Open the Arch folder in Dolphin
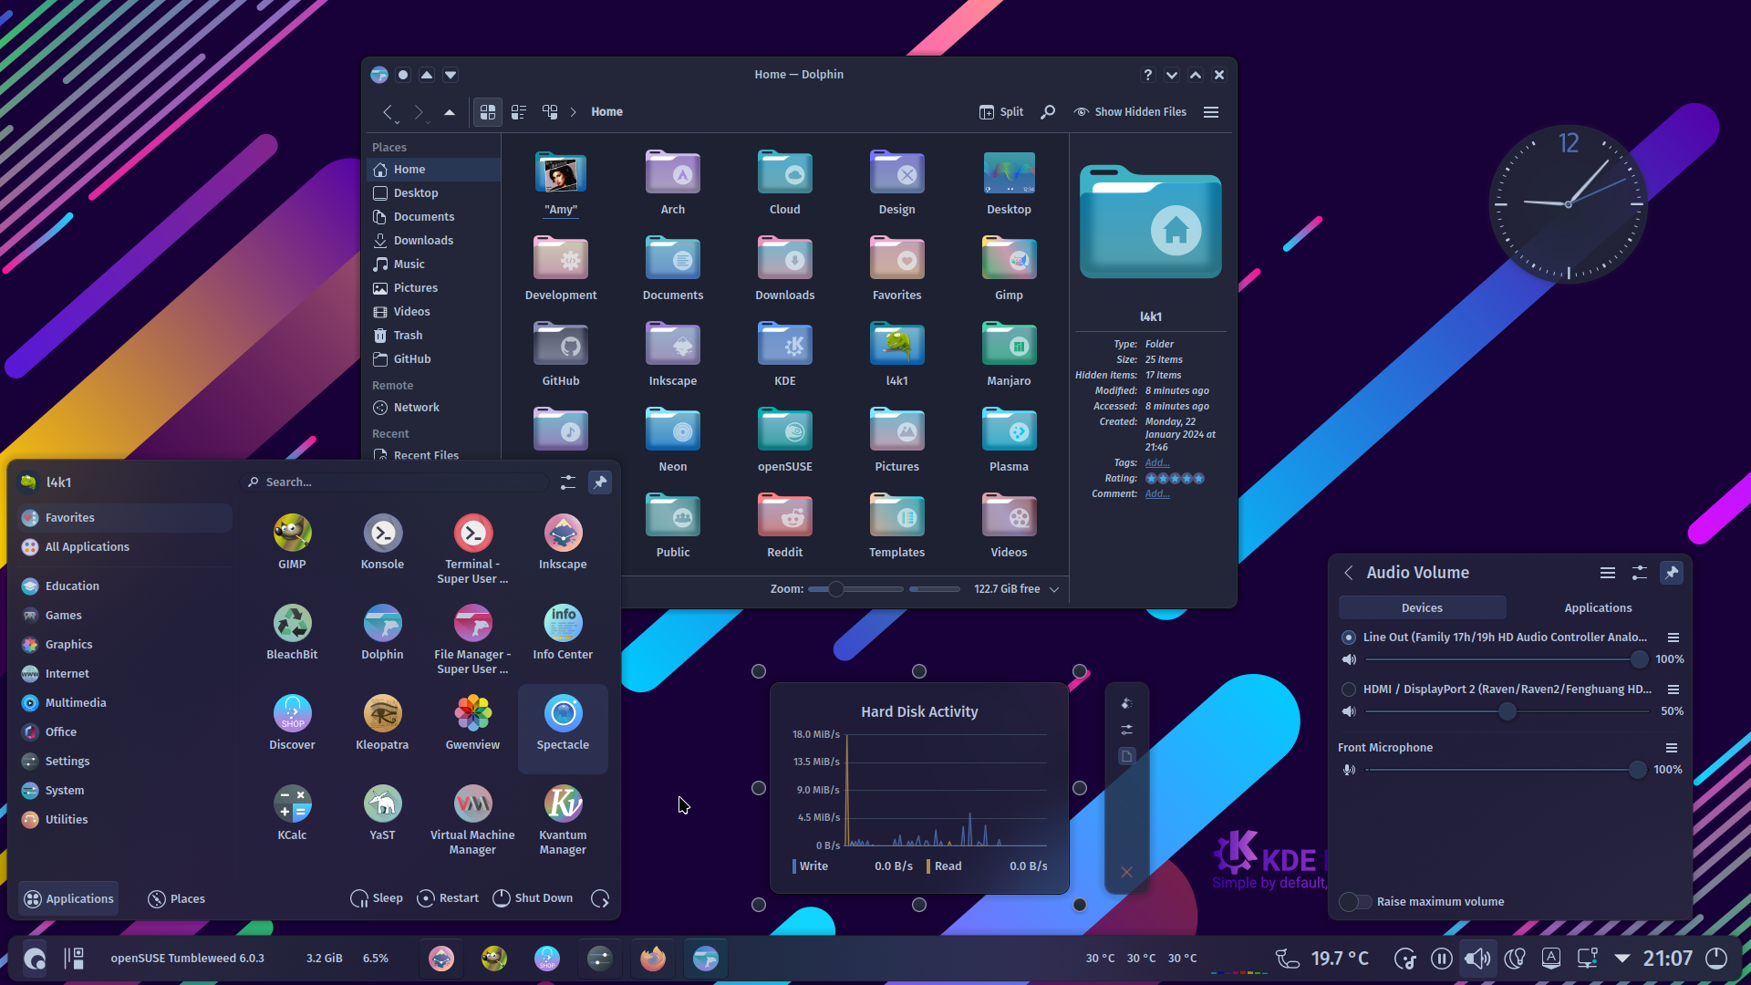Image resolution: width=1751 pixels, height=985 pixels. pos(673,182)
